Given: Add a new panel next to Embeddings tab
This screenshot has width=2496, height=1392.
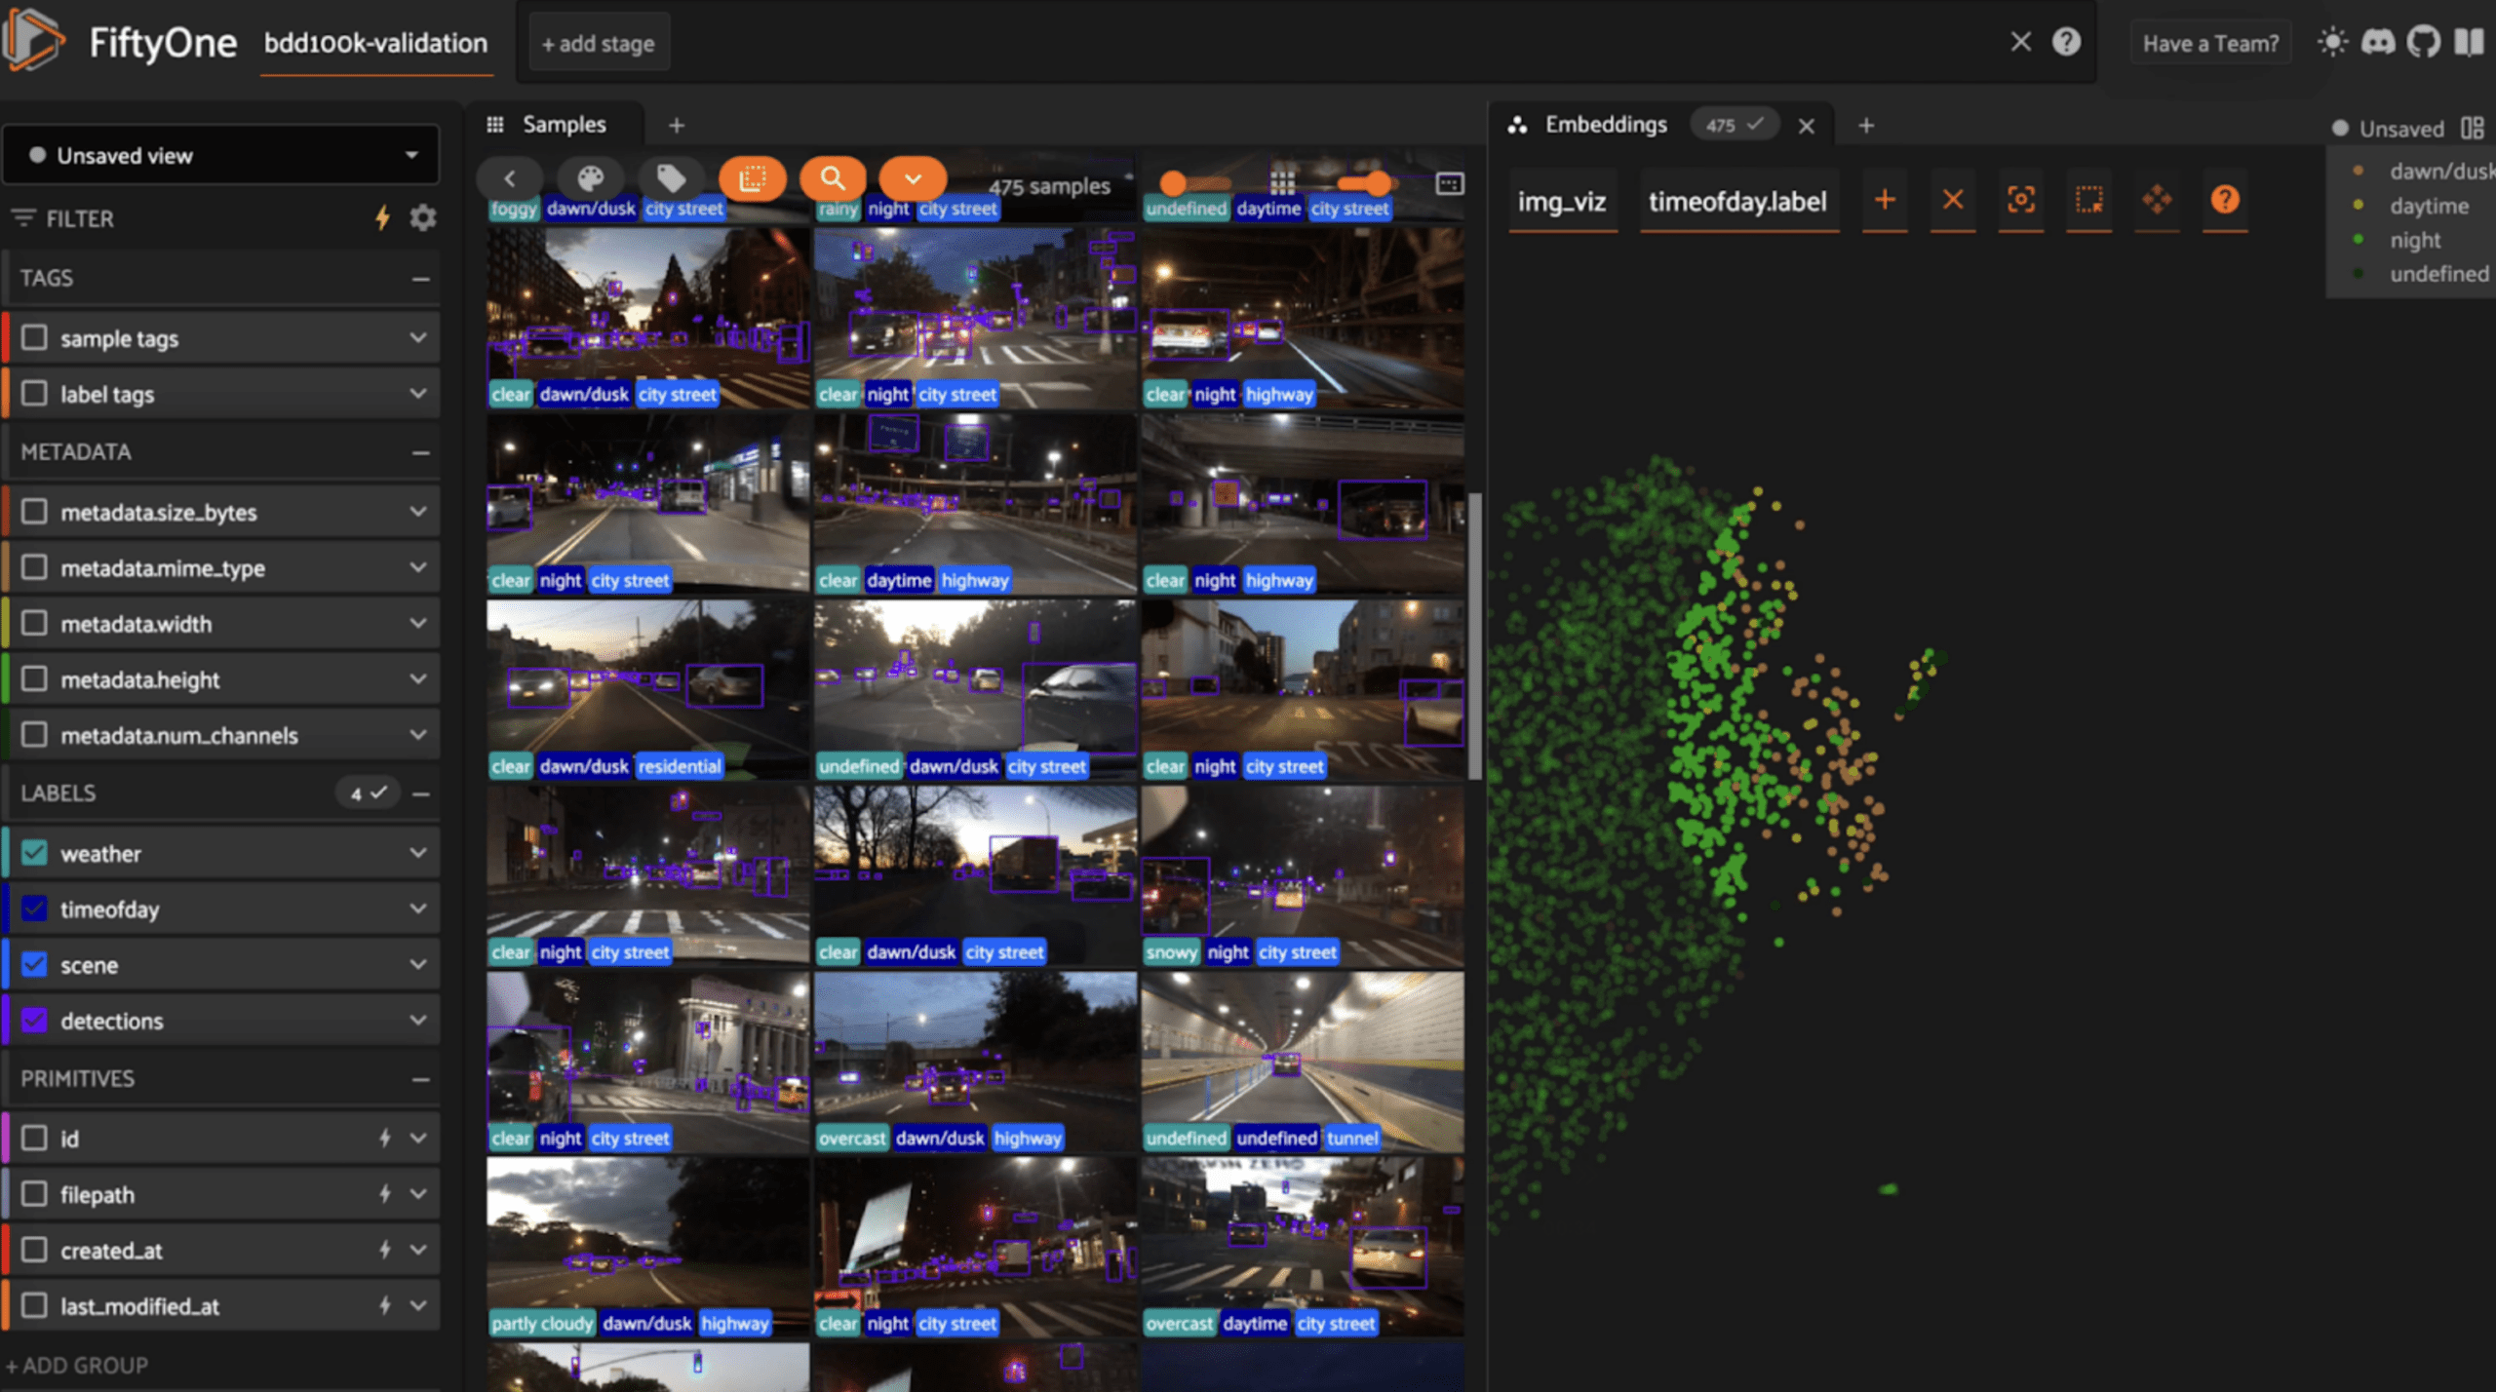Looking at the screenshot, I should click(1865, 125).
